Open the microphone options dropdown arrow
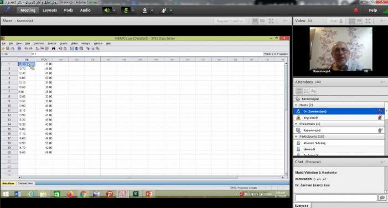This screenshot has height=208, width=388. pyautogui.click(x=133, y=11)
